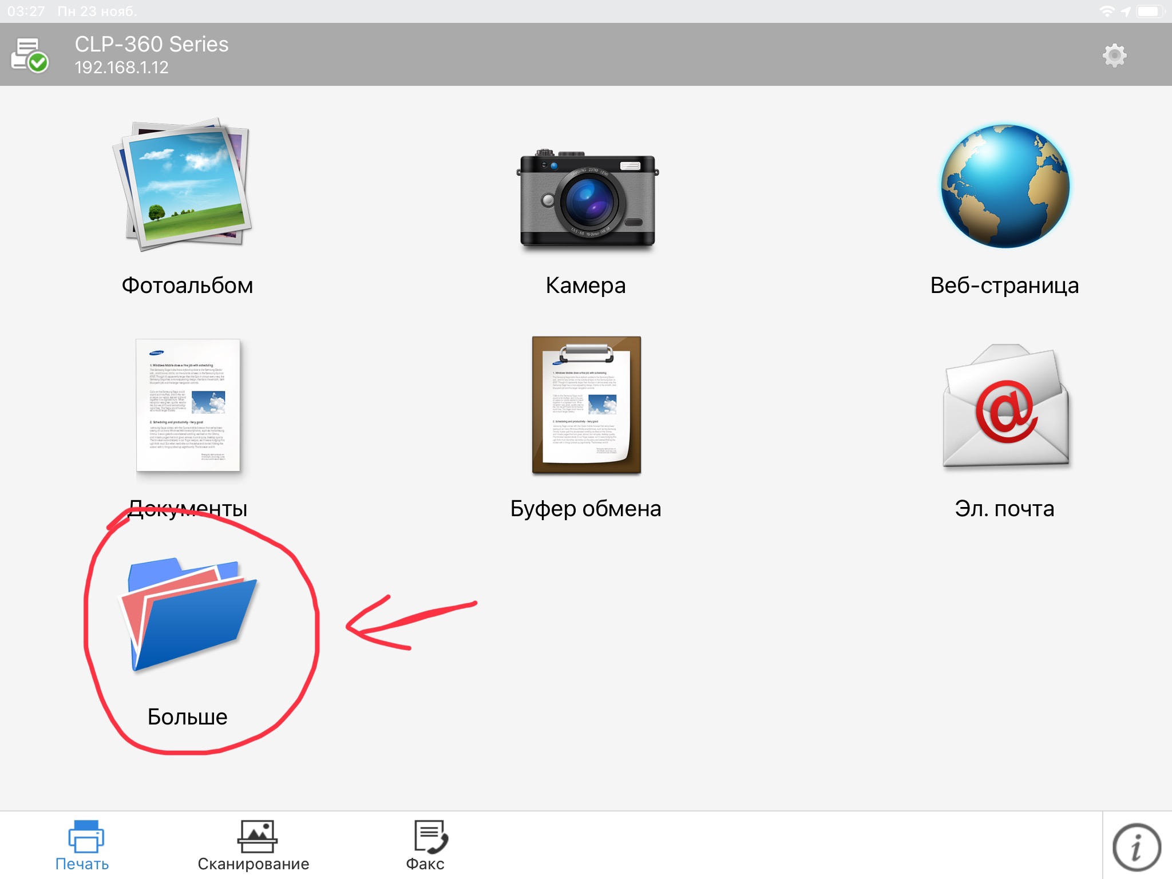Tap the printer status icon with checkmark

29,56
